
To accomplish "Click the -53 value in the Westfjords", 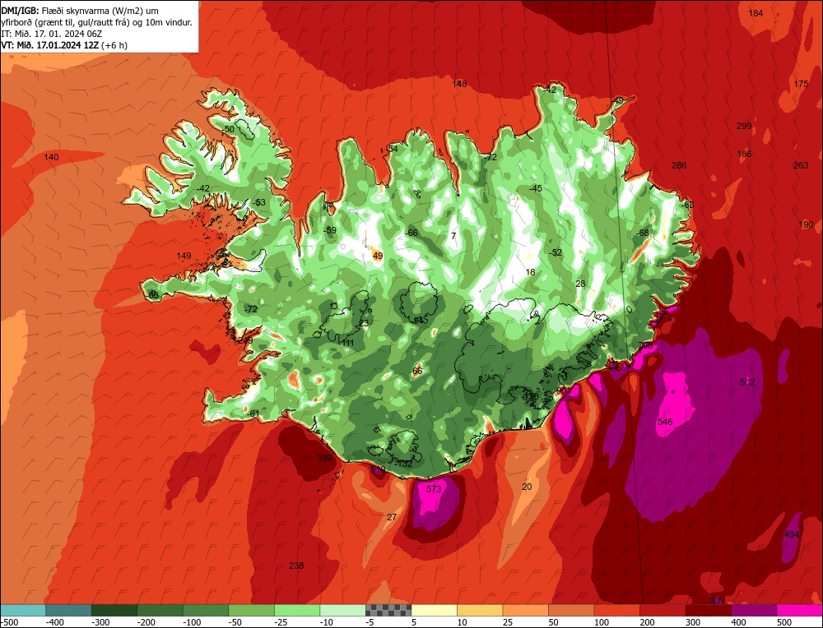I will tap(258, 202).
